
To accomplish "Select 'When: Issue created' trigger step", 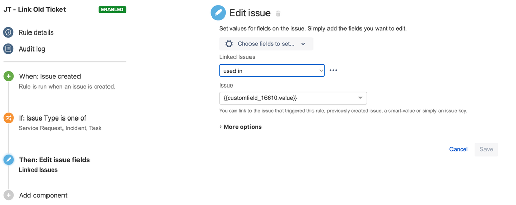I will (50, 76).
